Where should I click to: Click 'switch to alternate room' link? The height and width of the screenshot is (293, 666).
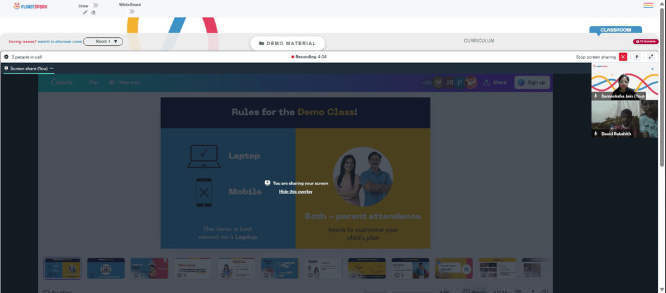[59, 42]
